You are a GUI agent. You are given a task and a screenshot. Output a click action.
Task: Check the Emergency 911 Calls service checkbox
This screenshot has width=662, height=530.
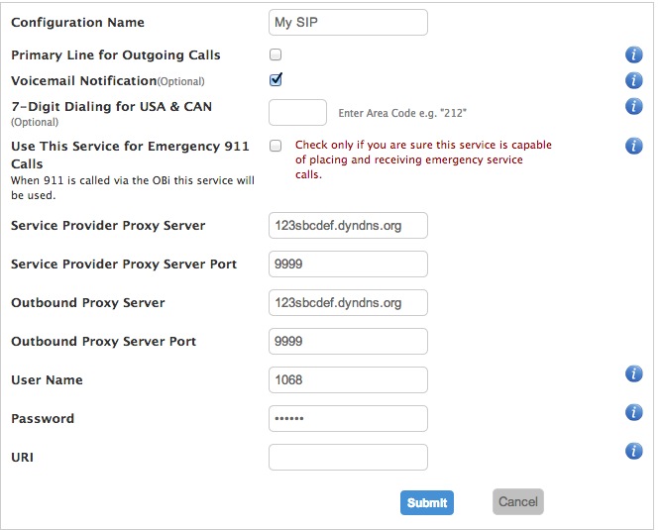(276, 146)
